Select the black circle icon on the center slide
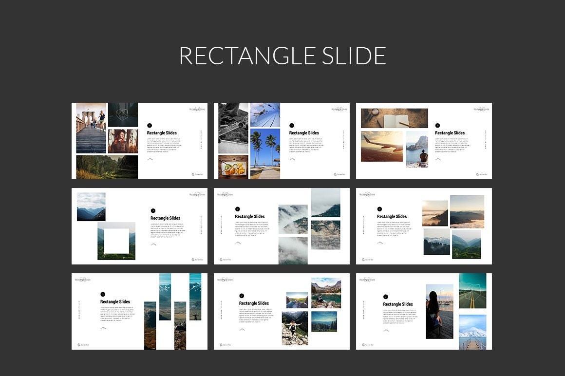 (239, 208)
